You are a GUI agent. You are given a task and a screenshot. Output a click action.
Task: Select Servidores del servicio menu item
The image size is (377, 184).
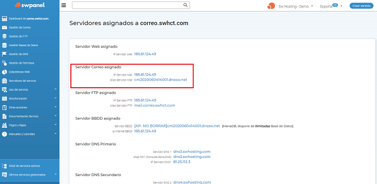point(22,81)
